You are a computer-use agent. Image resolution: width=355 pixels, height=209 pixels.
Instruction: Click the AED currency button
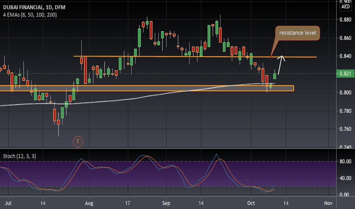(345, 6)
